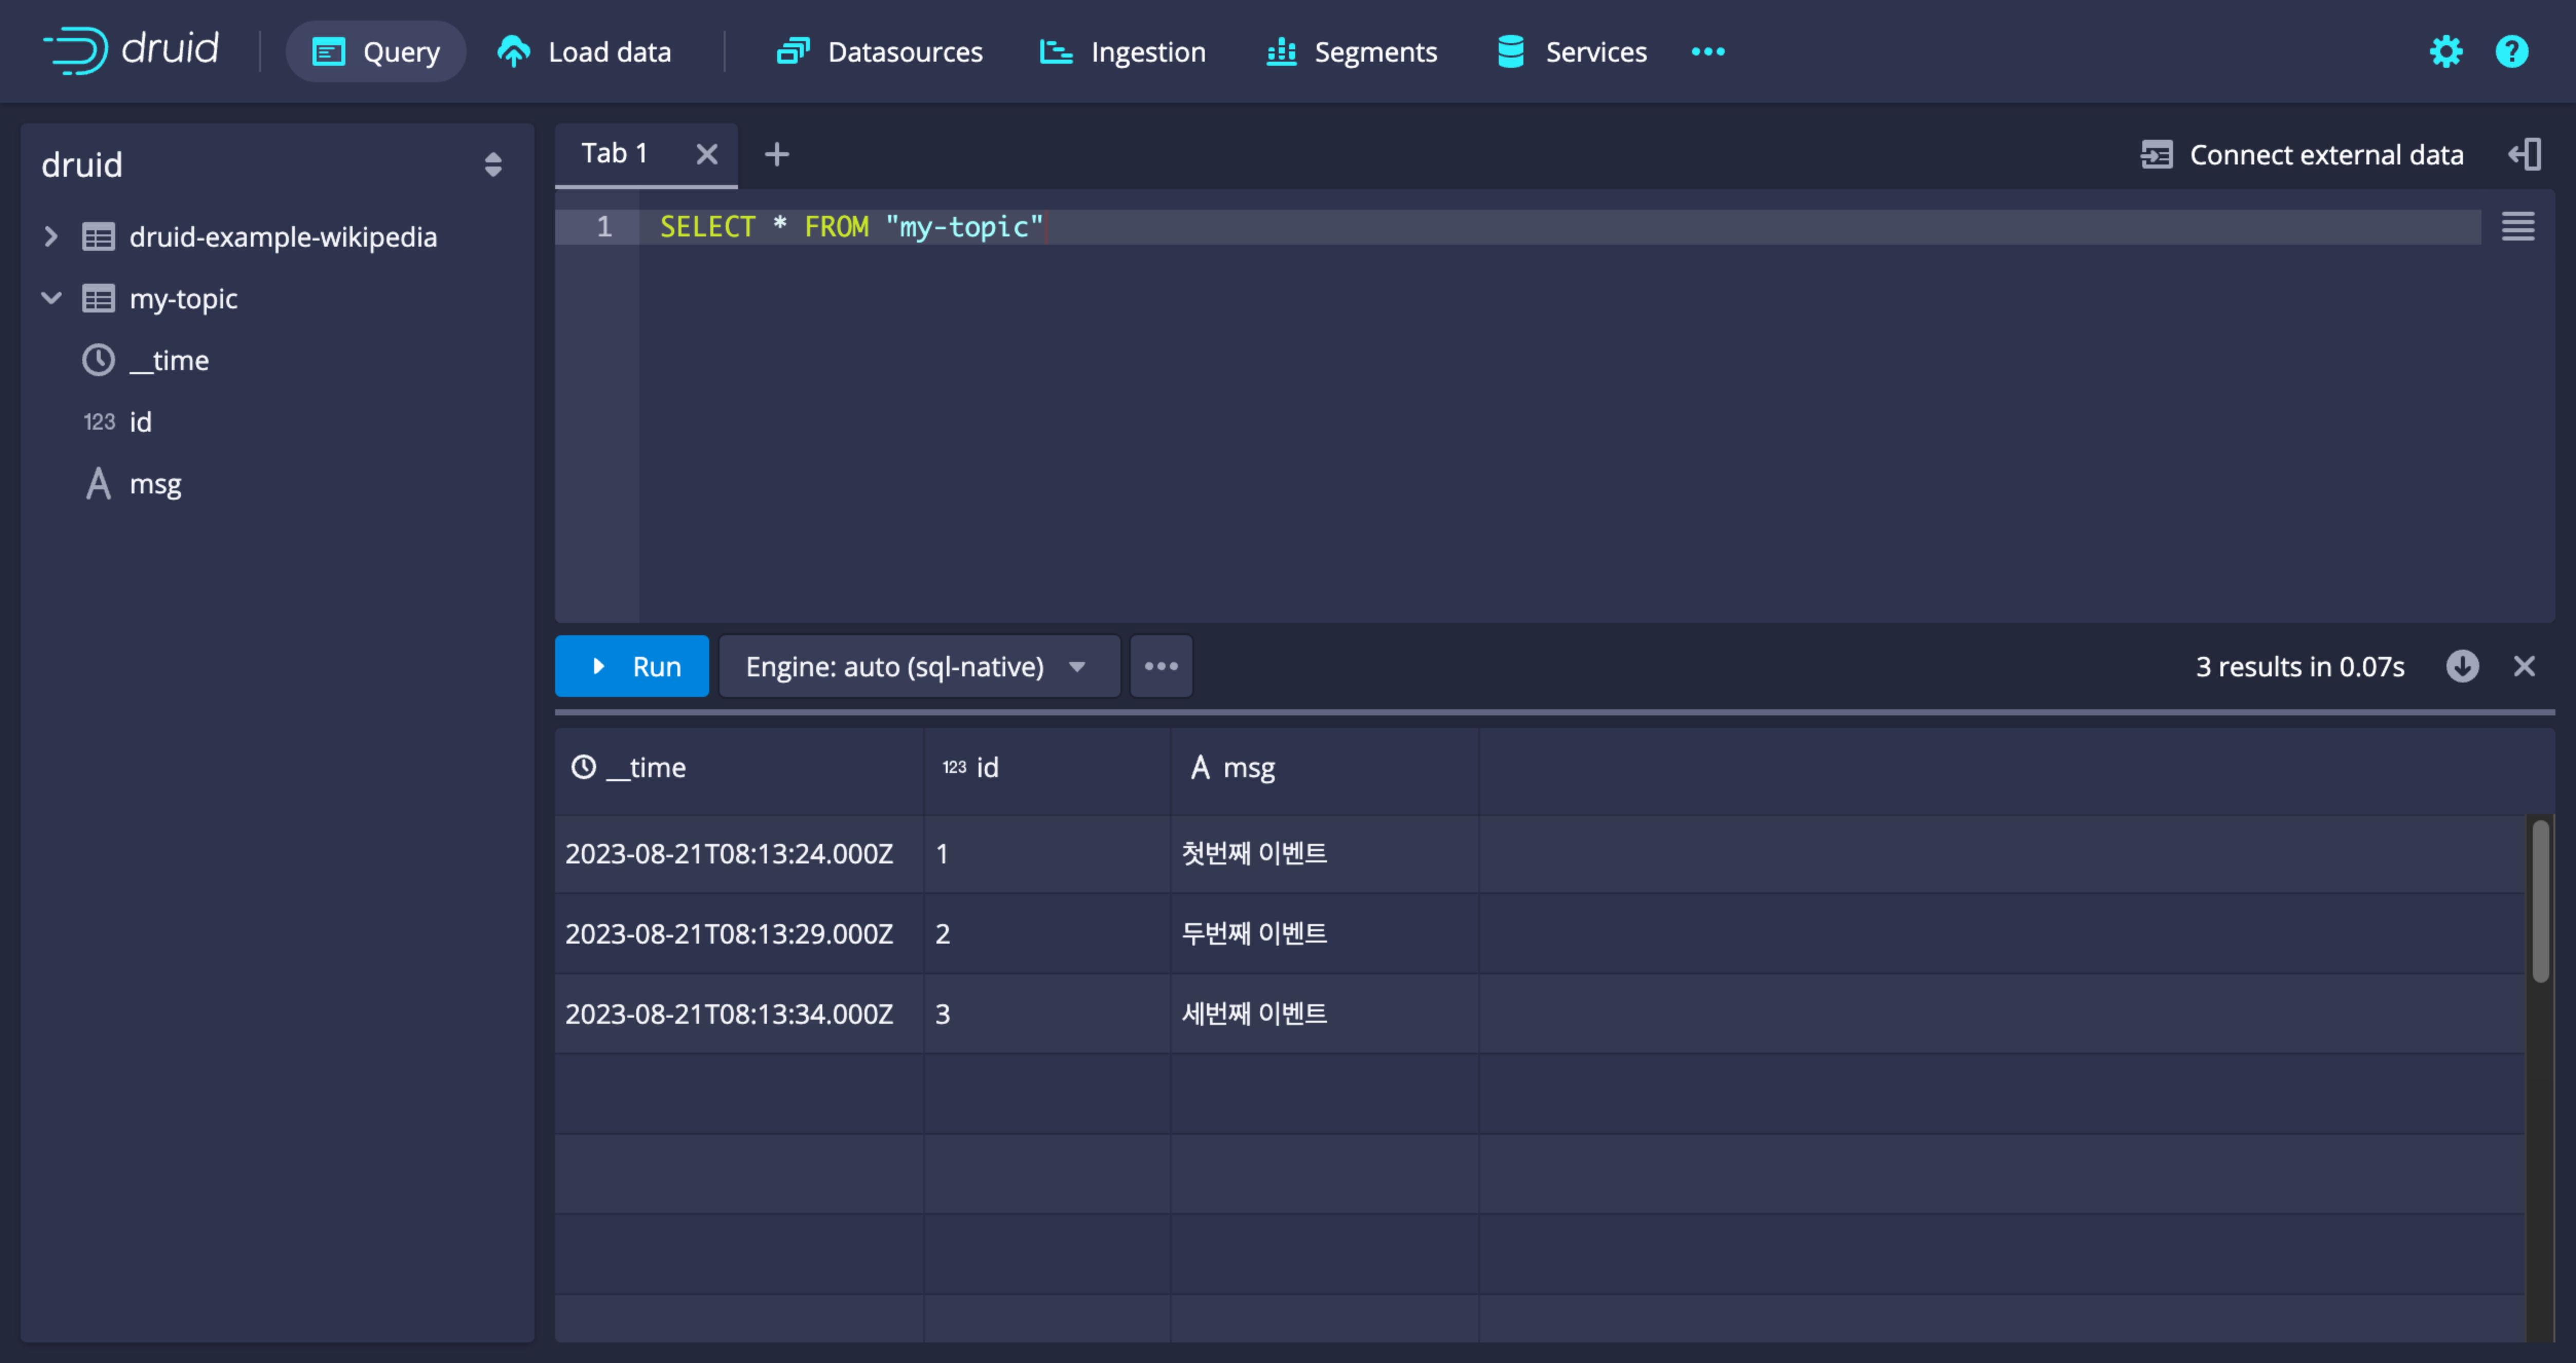Viewport: 2576px width, 1363px height.
Task: Select the msg column in the tree
Action: (155, 484)
